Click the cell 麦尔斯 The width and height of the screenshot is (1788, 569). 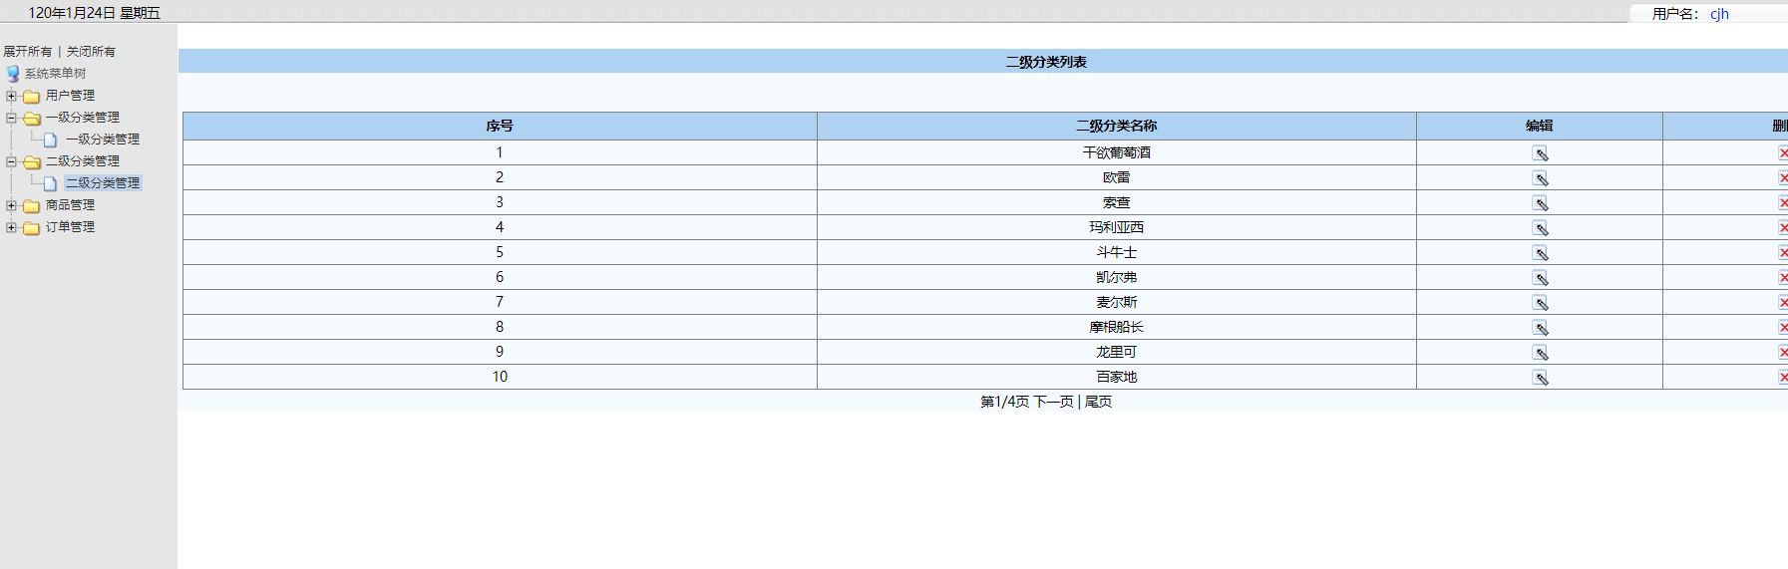tap(1117, 302)
